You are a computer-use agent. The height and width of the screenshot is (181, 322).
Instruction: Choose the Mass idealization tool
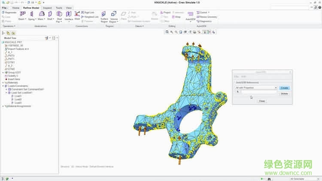click(41, 15)
